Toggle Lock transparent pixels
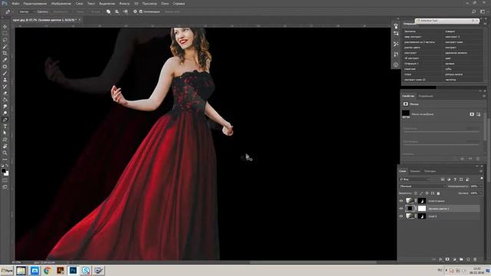The height and width of the screenshot is (276, 491). pos(416,193)
